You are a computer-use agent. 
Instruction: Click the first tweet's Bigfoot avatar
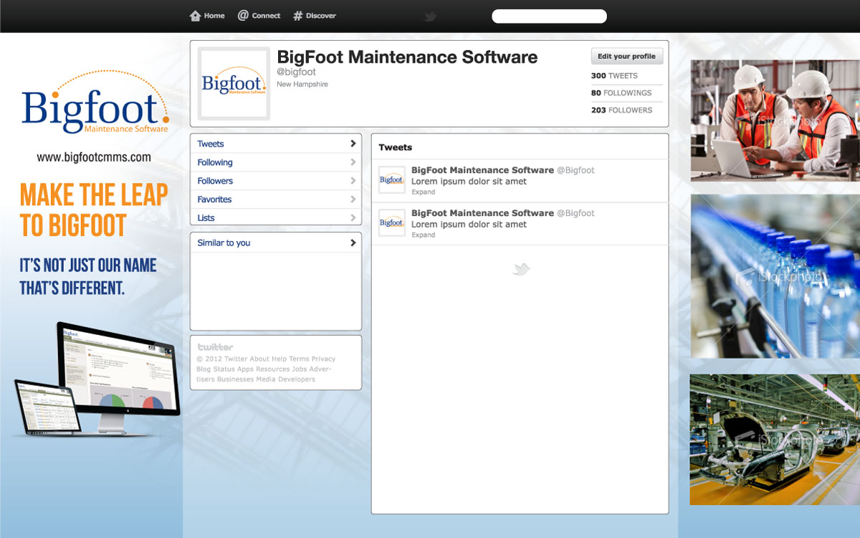[392, 180]
